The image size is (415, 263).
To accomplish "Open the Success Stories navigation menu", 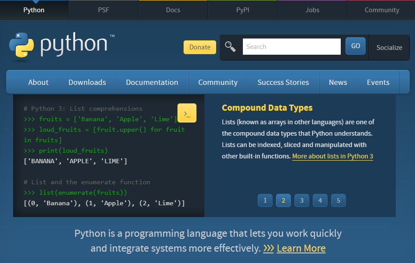I will [x=283, y=82].
